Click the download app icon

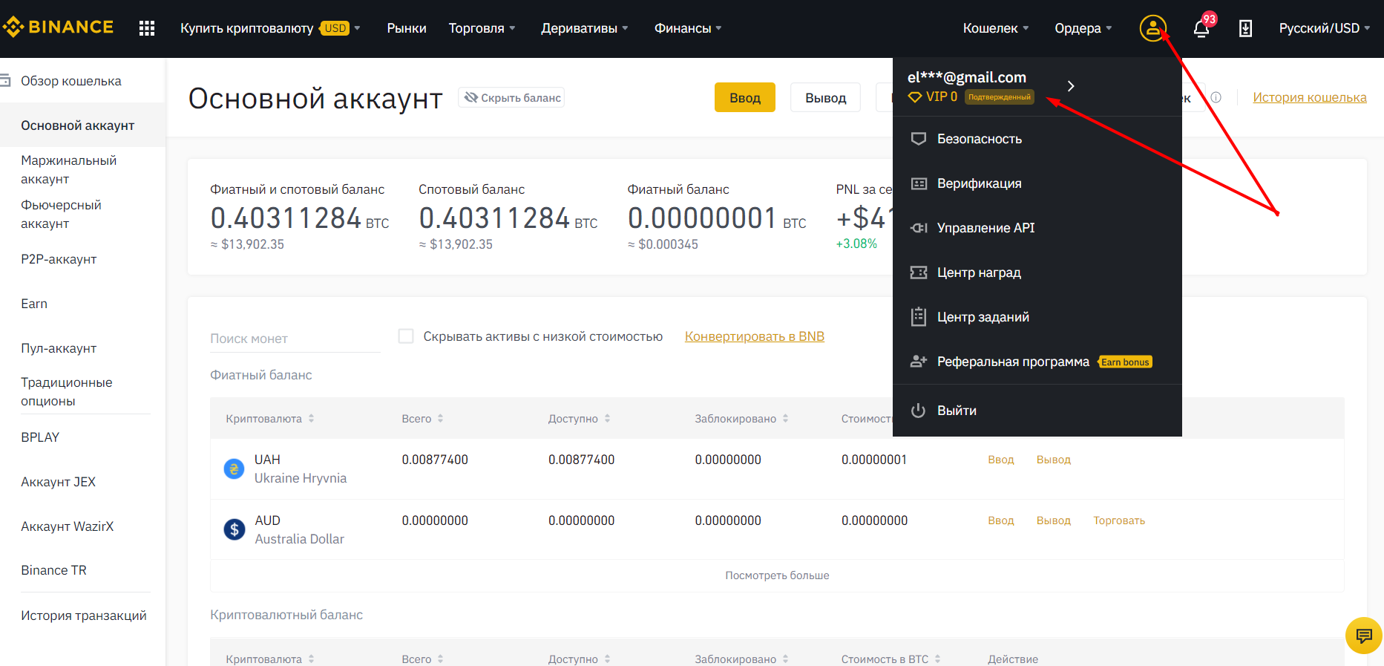[x=1245, y=28]
